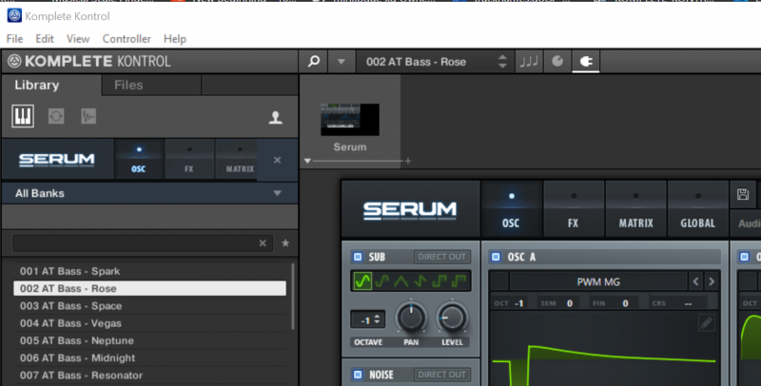Viewport: 761px width, 386px height.
Task: Open Serum FX tab in plug-in
Action: (574, 208)
